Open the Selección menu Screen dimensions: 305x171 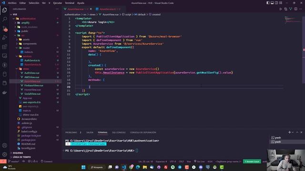pyautogui.click(x=34, y=3)
